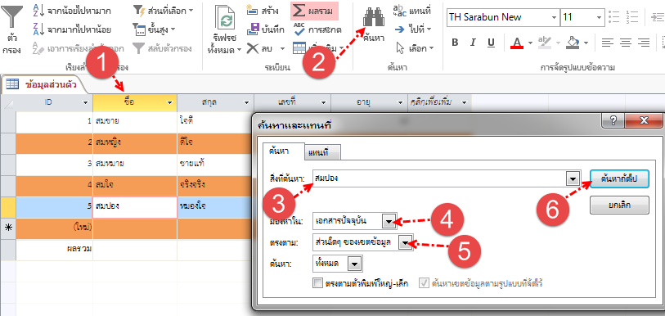
Task: Click the row selector for record 5
Action: (x=7, y=207)
